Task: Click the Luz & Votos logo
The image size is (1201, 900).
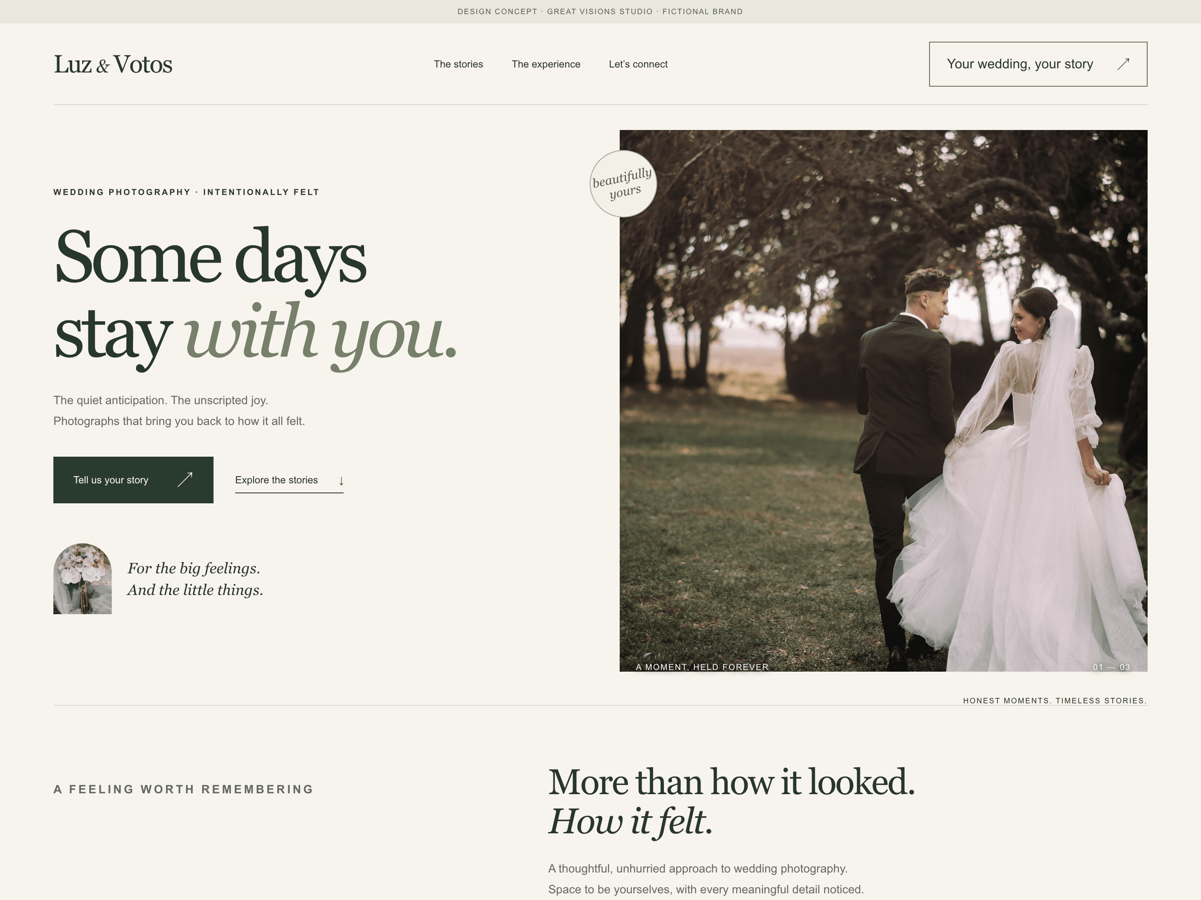Action: tap(113, 65)
